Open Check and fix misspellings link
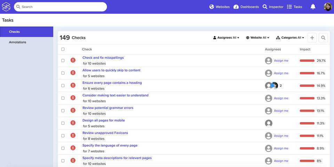 103,58
